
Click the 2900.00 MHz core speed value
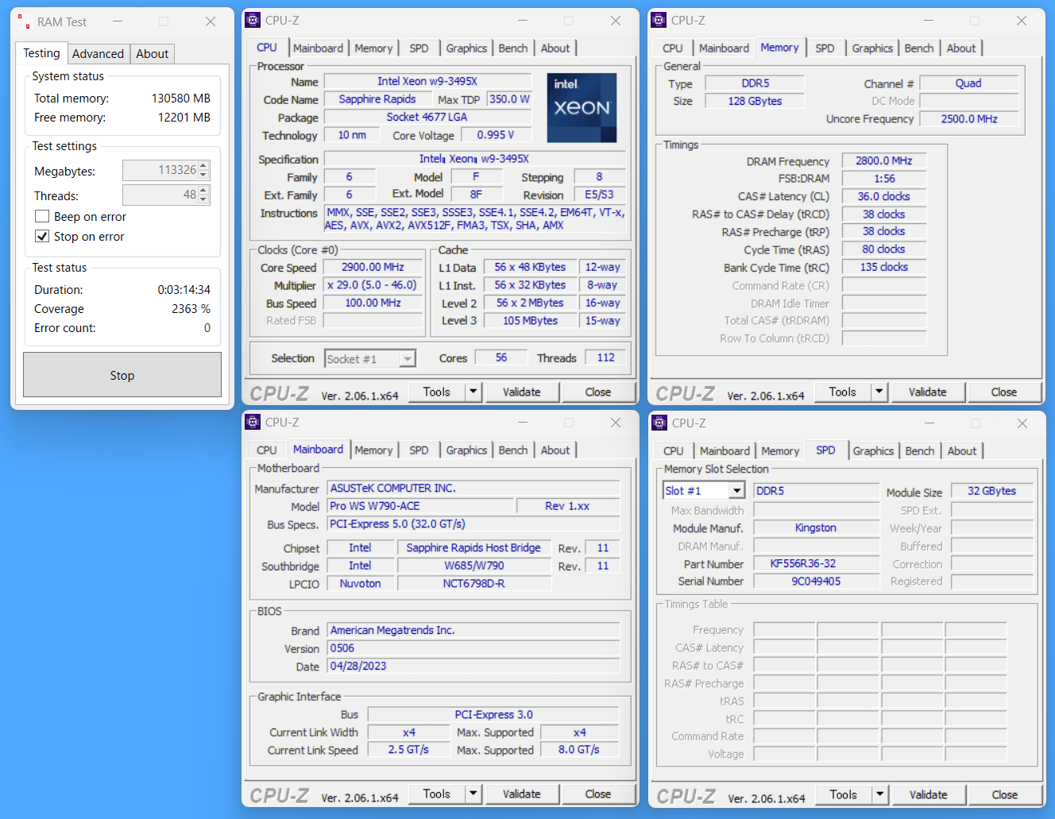pyautogui.click(x=373, y=267)
